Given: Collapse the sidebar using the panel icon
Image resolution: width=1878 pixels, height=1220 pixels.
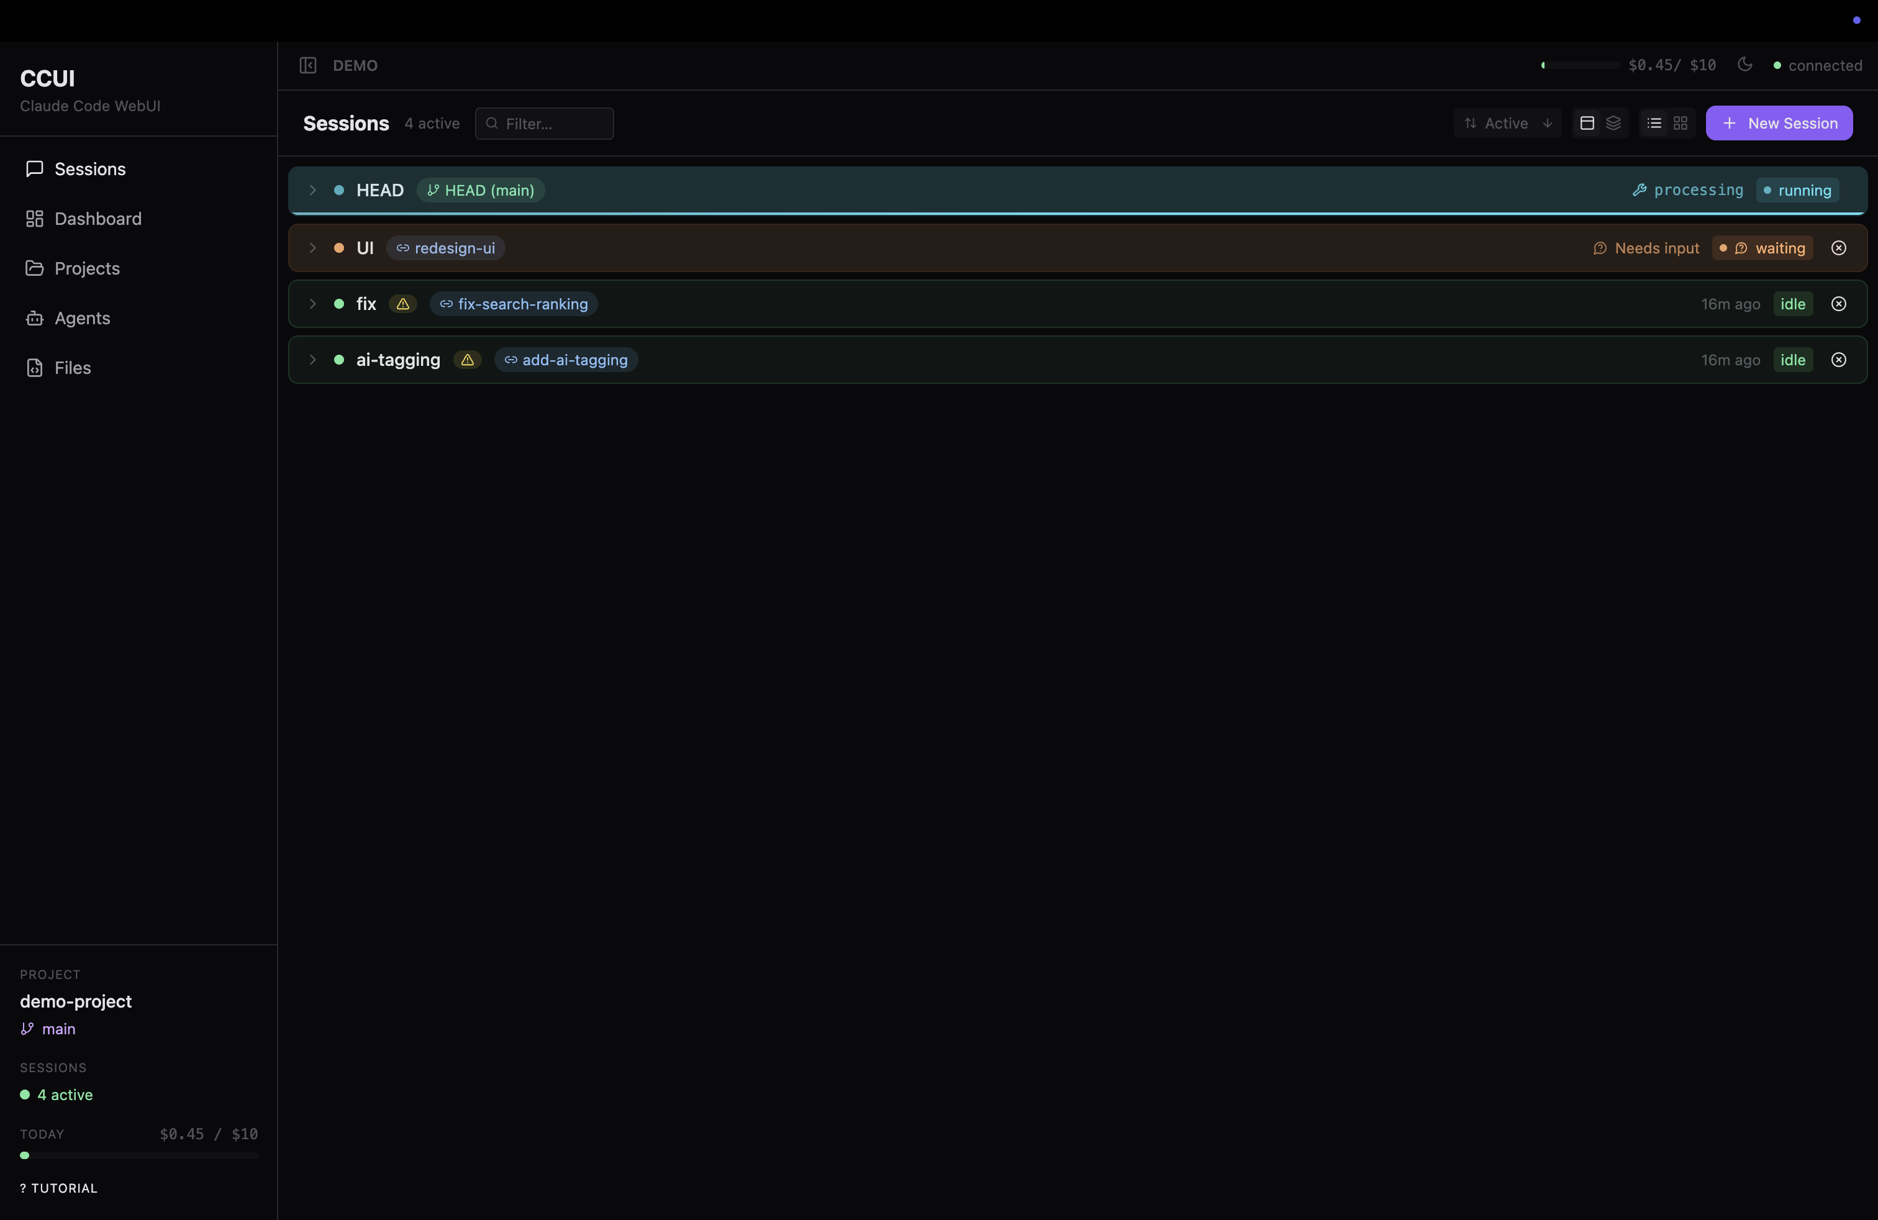Looking at the screenshot, I should point(309,65).
